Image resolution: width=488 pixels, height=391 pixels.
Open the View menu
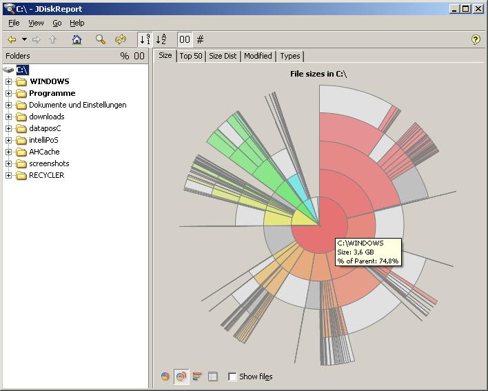pos(36,23)
